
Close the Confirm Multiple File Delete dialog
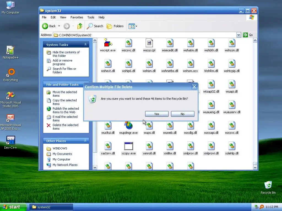(194, 87)
